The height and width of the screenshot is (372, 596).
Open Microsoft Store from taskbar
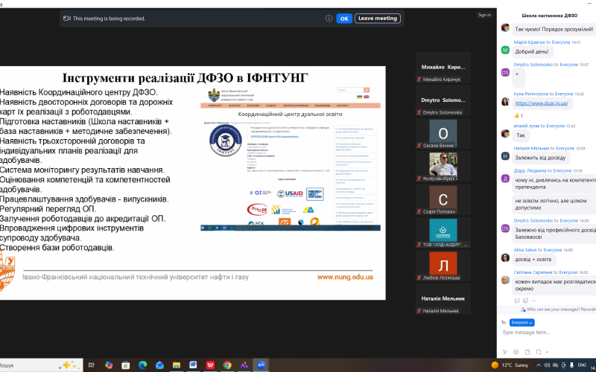(x=125, y=365)
